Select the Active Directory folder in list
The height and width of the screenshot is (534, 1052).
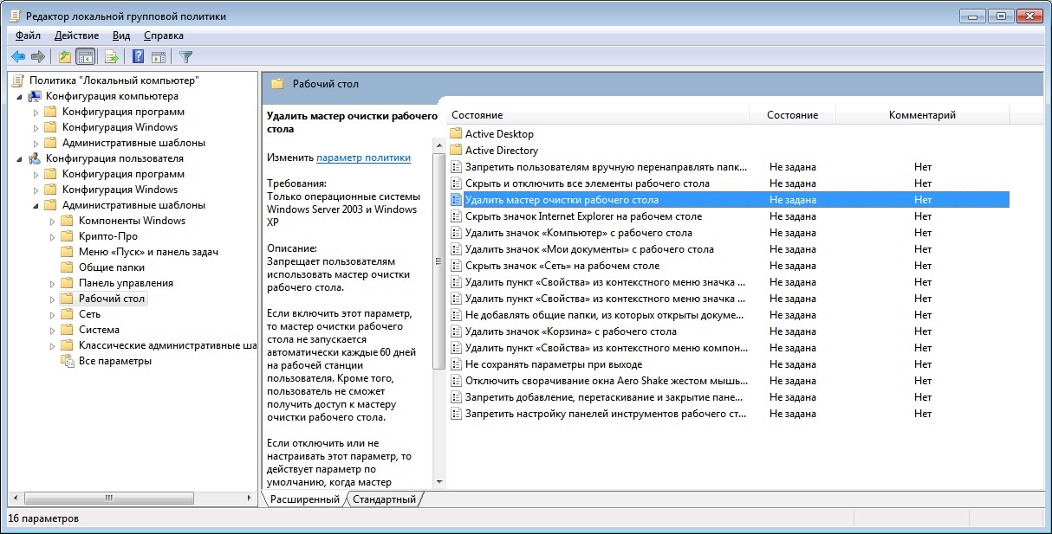point(501,151)
